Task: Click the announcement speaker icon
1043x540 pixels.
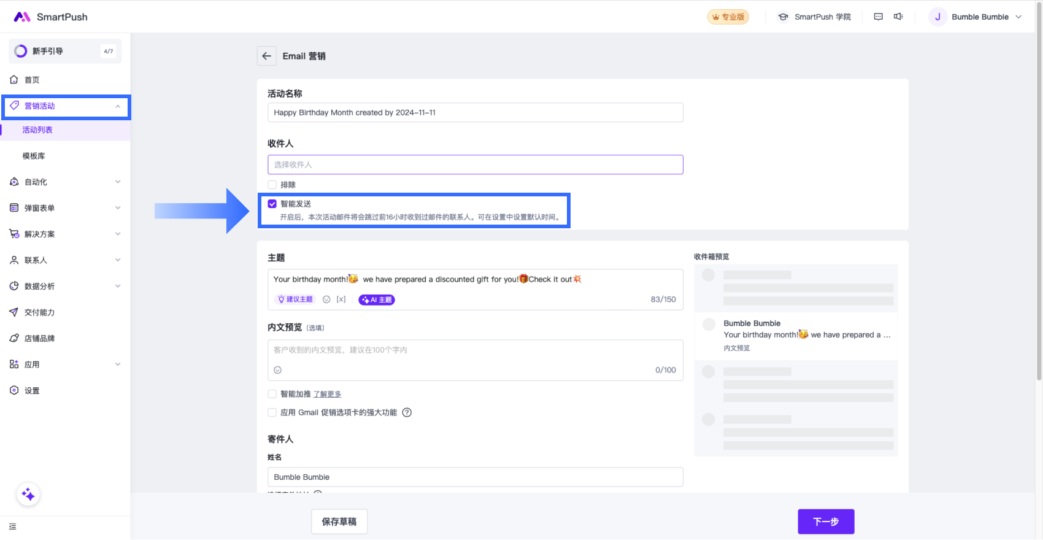Action: (x=898, y=17)
